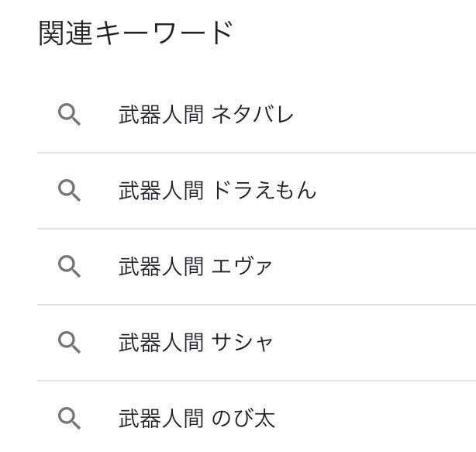Image resolution: width=476 pixels, height=452 pixels.
Task: Open the 武器人間 のび太 suggestion
Action: pos(257,416)
